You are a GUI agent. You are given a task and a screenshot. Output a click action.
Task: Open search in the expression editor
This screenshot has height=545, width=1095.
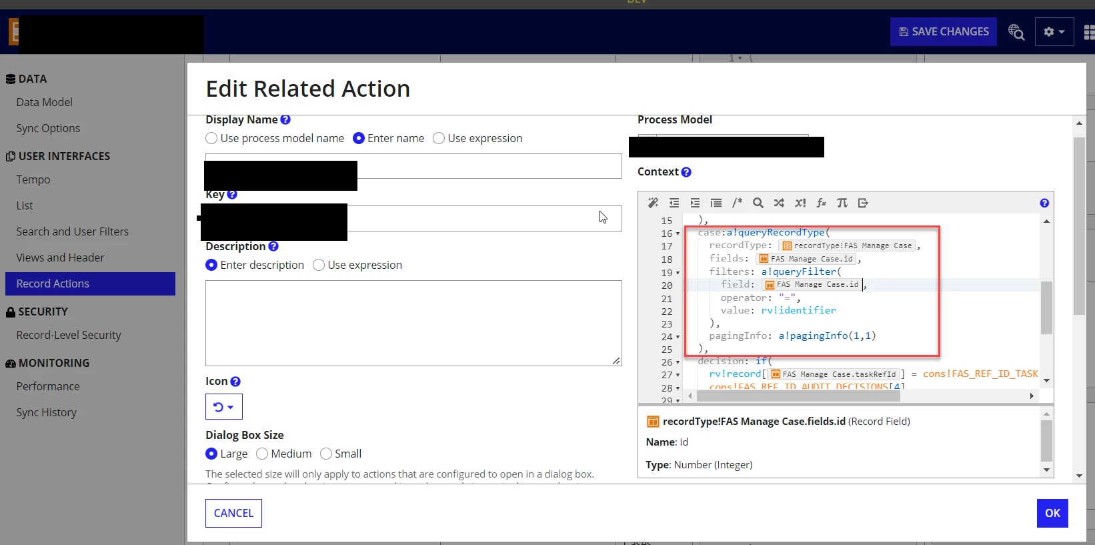pyautogui.click(x=758, y=203)
